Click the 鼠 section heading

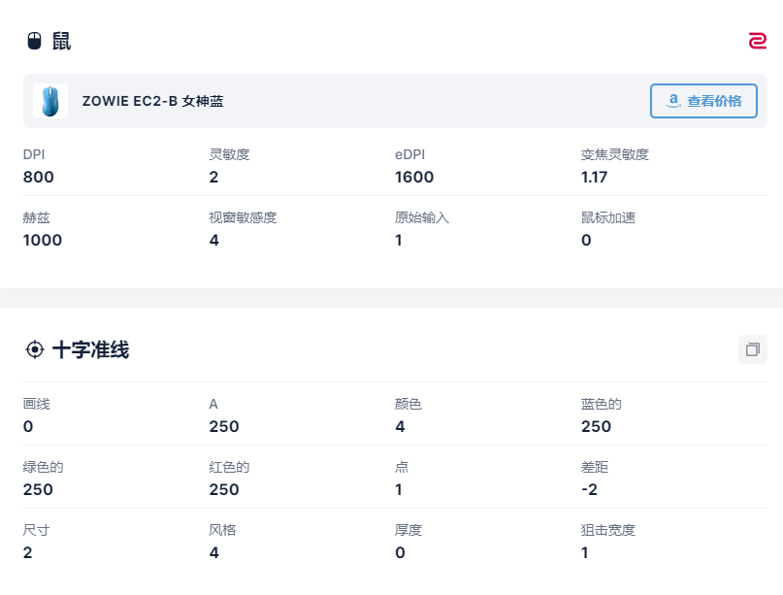pos(61,41)
